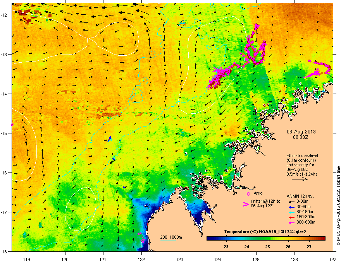Click the magenta Argo float marker at the map's left edge
This screenshot has height=263, width=341.
12,125
